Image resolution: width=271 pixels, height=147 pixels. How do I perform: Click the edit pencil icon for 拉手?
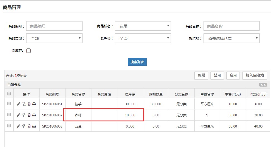pos(19,104)
